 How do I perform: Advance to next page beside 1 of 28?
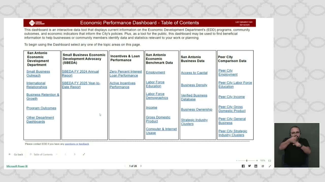click(141, 166)
